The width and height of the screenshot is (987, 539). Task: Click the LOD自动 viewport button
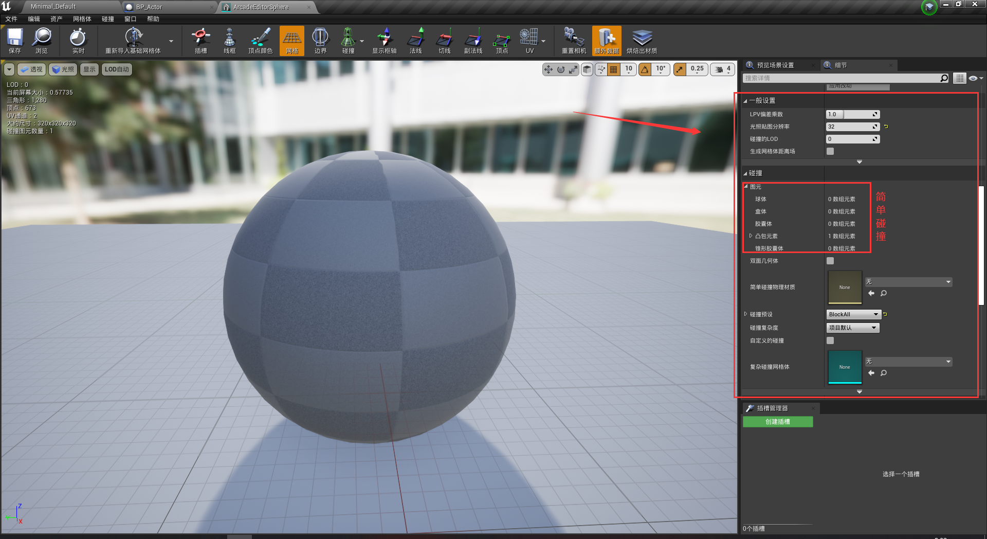coord(117,69)
